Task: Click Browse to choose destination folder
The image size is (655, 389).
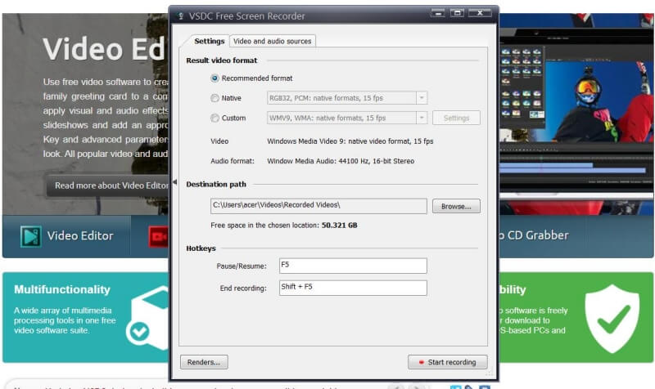Action: [x=456, y=207]
